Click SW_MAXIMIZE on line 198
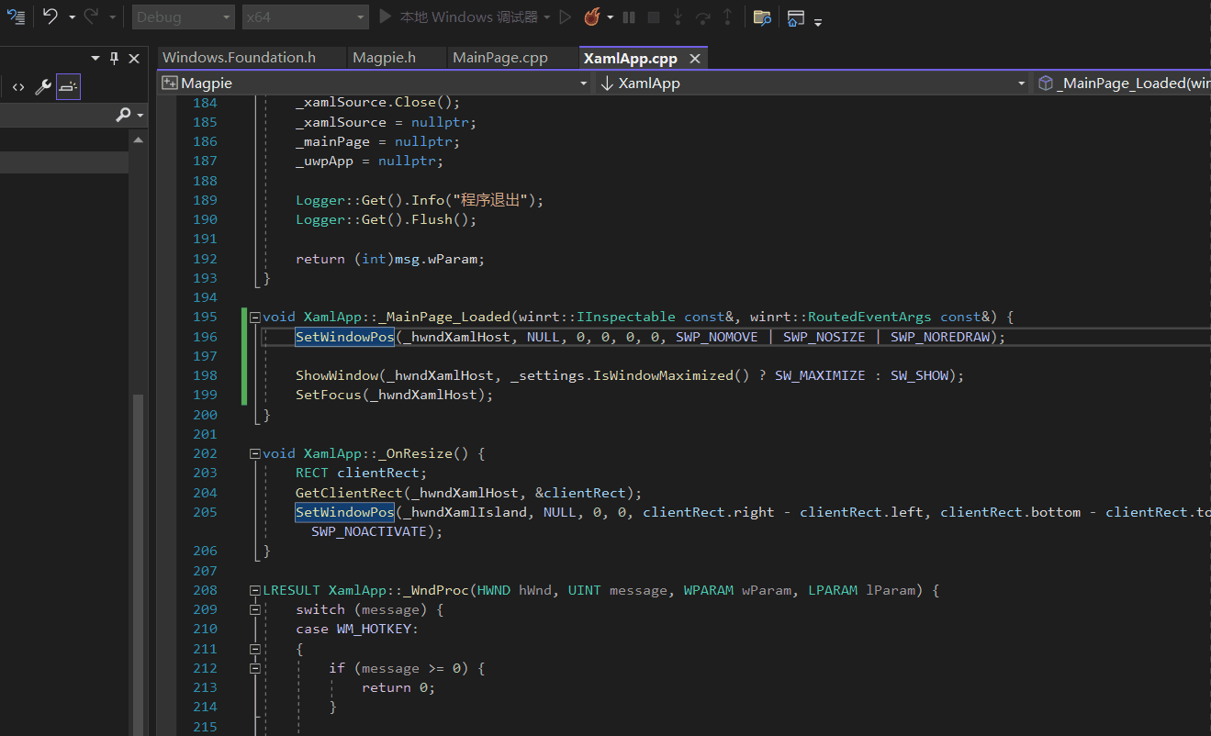1211x736 pixels. coord(820,375)
